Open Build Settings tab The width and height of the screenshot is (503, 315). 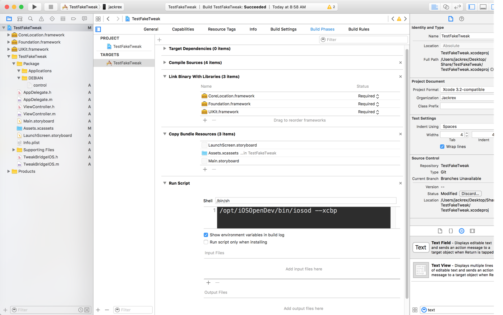[x=283, y=29]
